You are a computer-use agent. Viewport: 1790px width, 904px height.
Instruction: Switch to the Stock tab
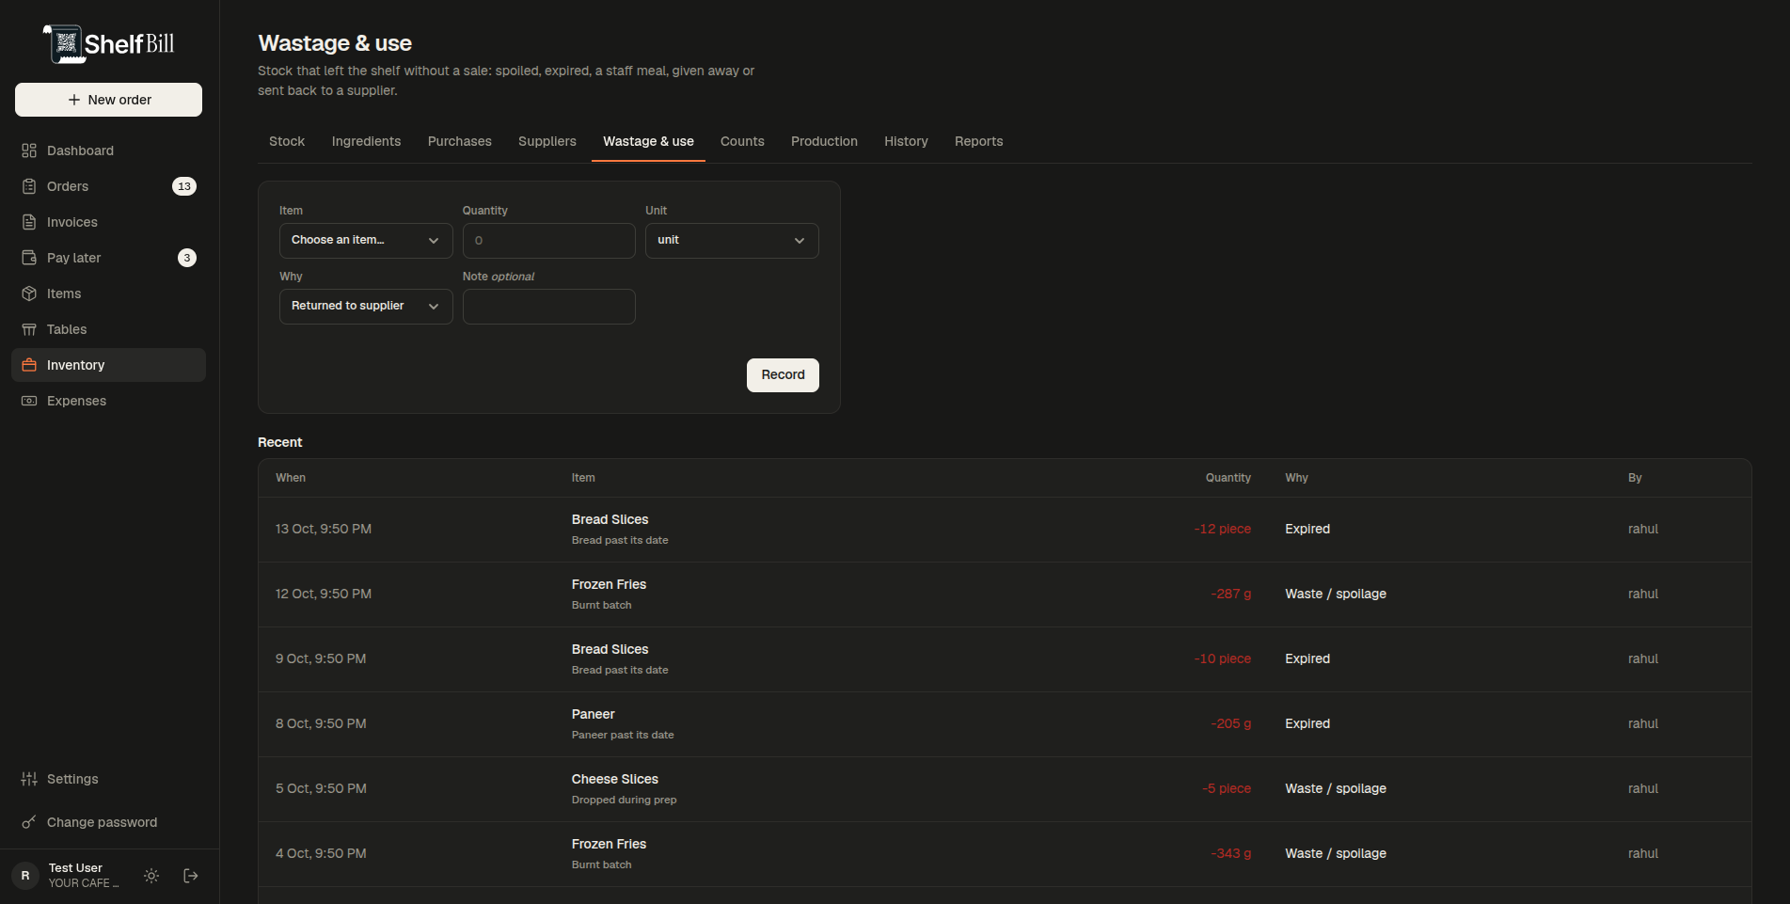coord(287,141)
